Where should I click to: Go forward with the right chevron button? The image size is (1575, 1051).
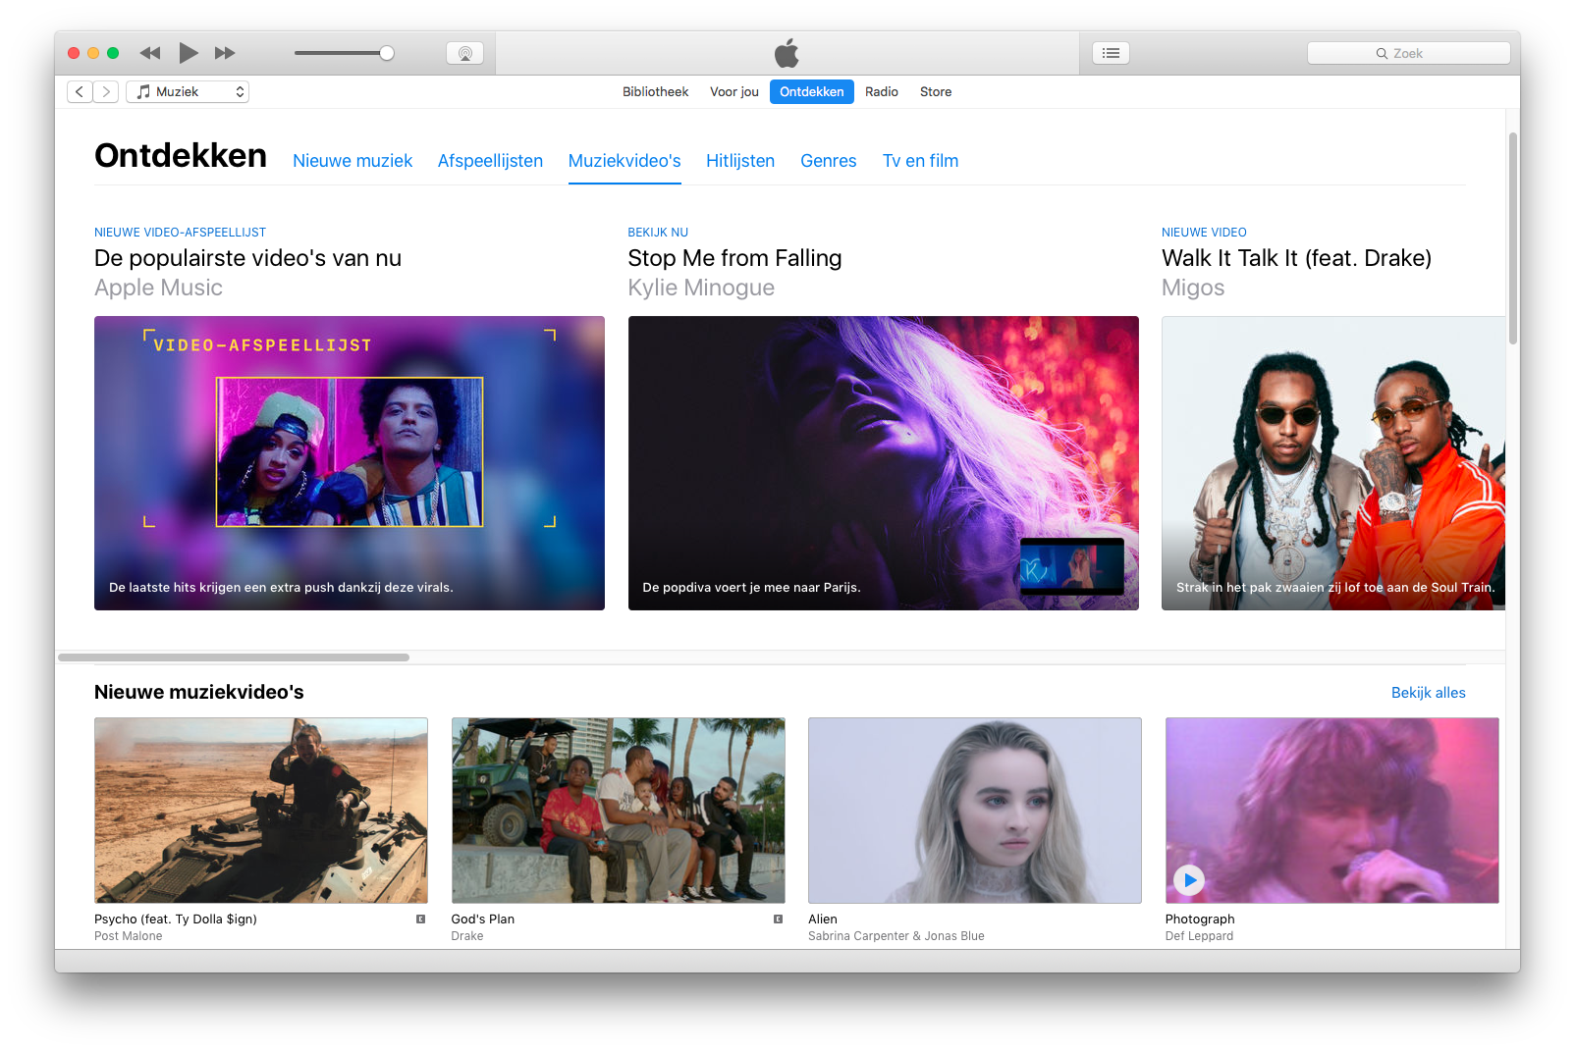pyautogui.click(x=106, y=91)
